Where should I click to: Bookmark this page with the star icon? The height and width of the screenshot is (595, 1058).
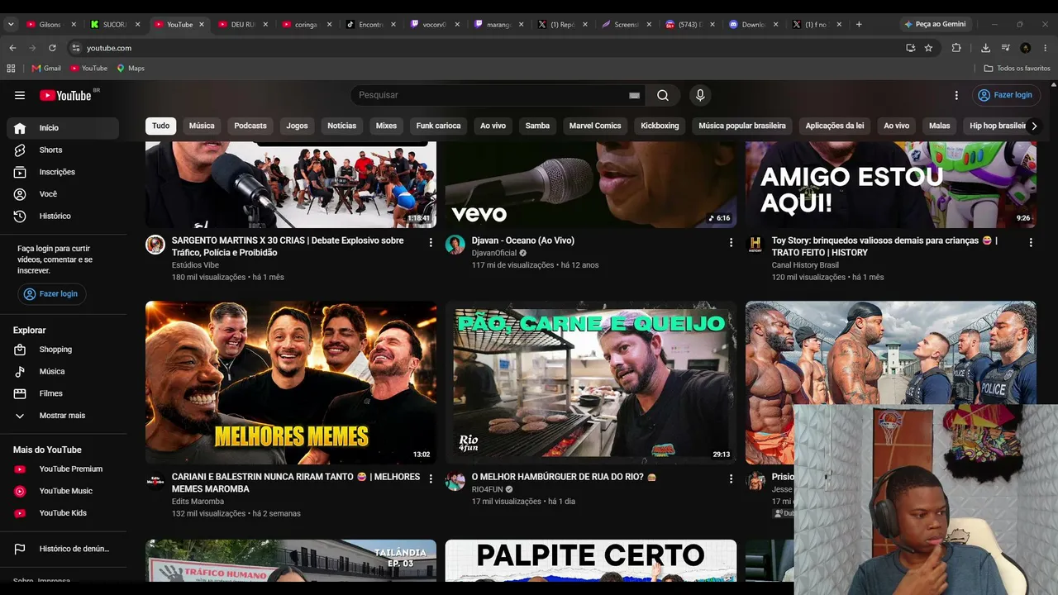[x=928, y=48]
